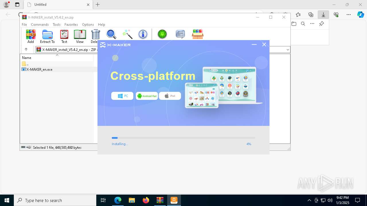Click the Find magnifier icon in WinRAR
The image size is (367, 206).
pyautogui.click(x=111, y=34)
